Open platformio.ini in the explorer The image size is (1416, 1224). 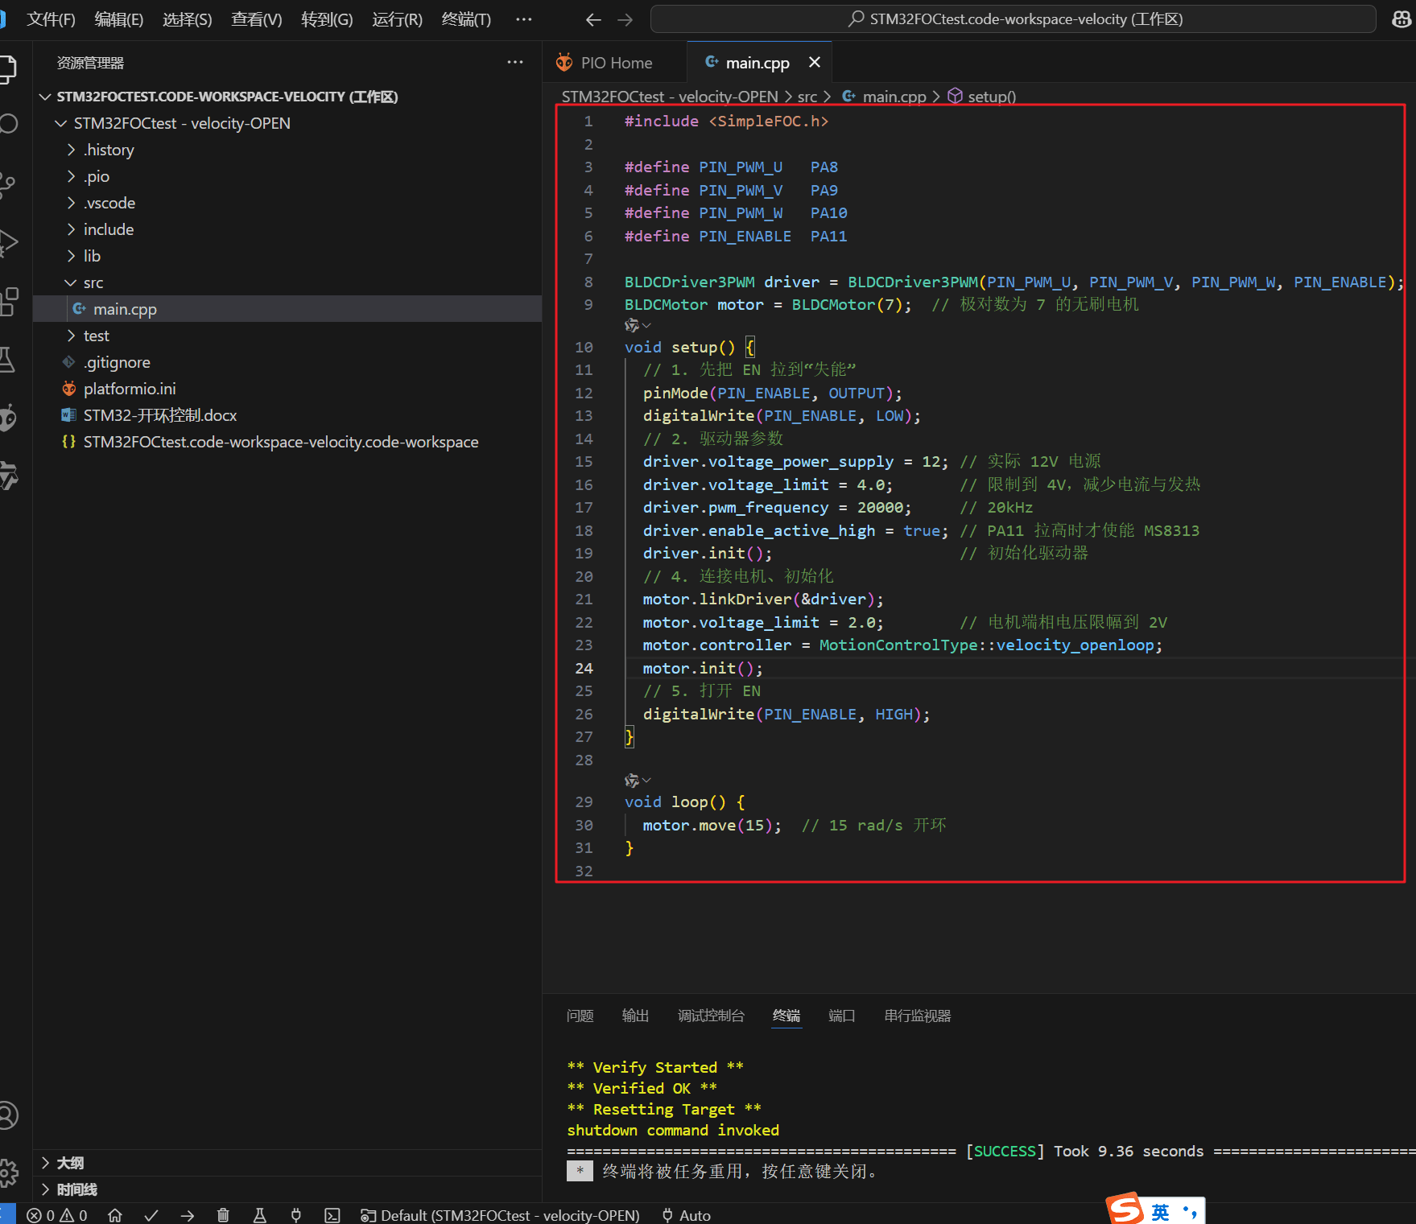130,389
